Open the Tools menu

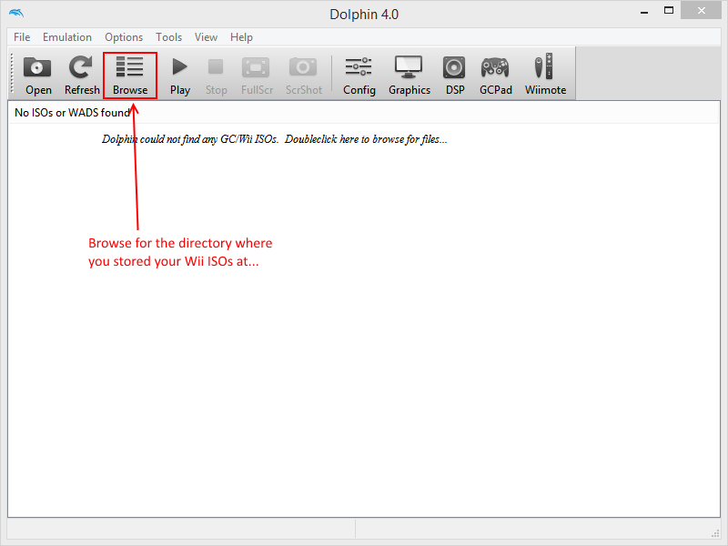click(x=168, y=37)
